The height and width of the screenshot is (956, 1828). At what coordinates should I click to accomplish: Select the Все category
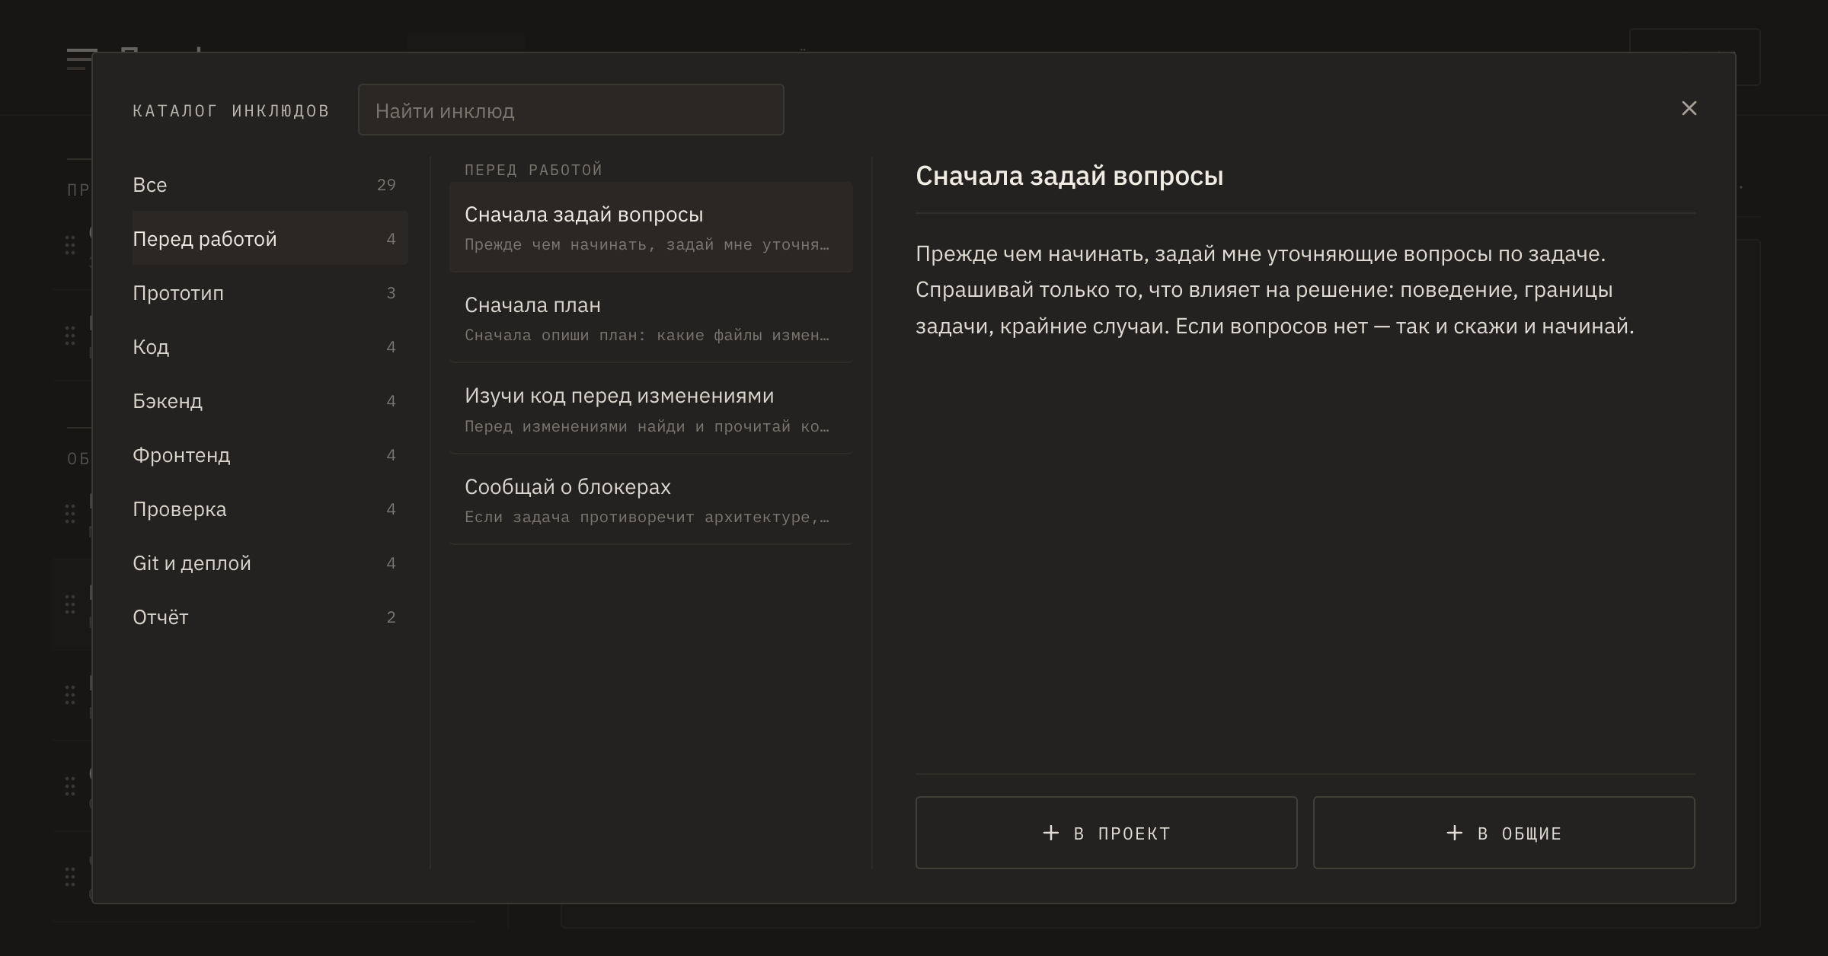(x=270, y=184)
